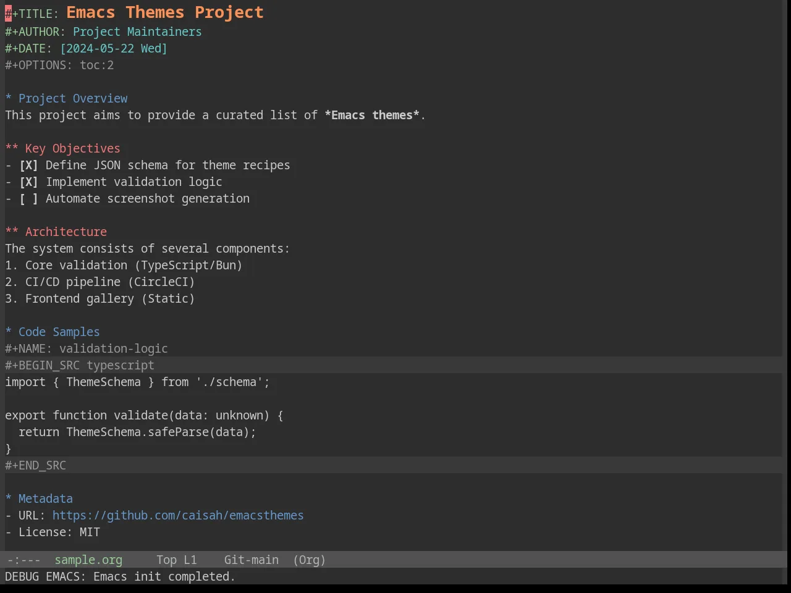Click the date stamp [2024-05-22 Wed]

point(114,49)
